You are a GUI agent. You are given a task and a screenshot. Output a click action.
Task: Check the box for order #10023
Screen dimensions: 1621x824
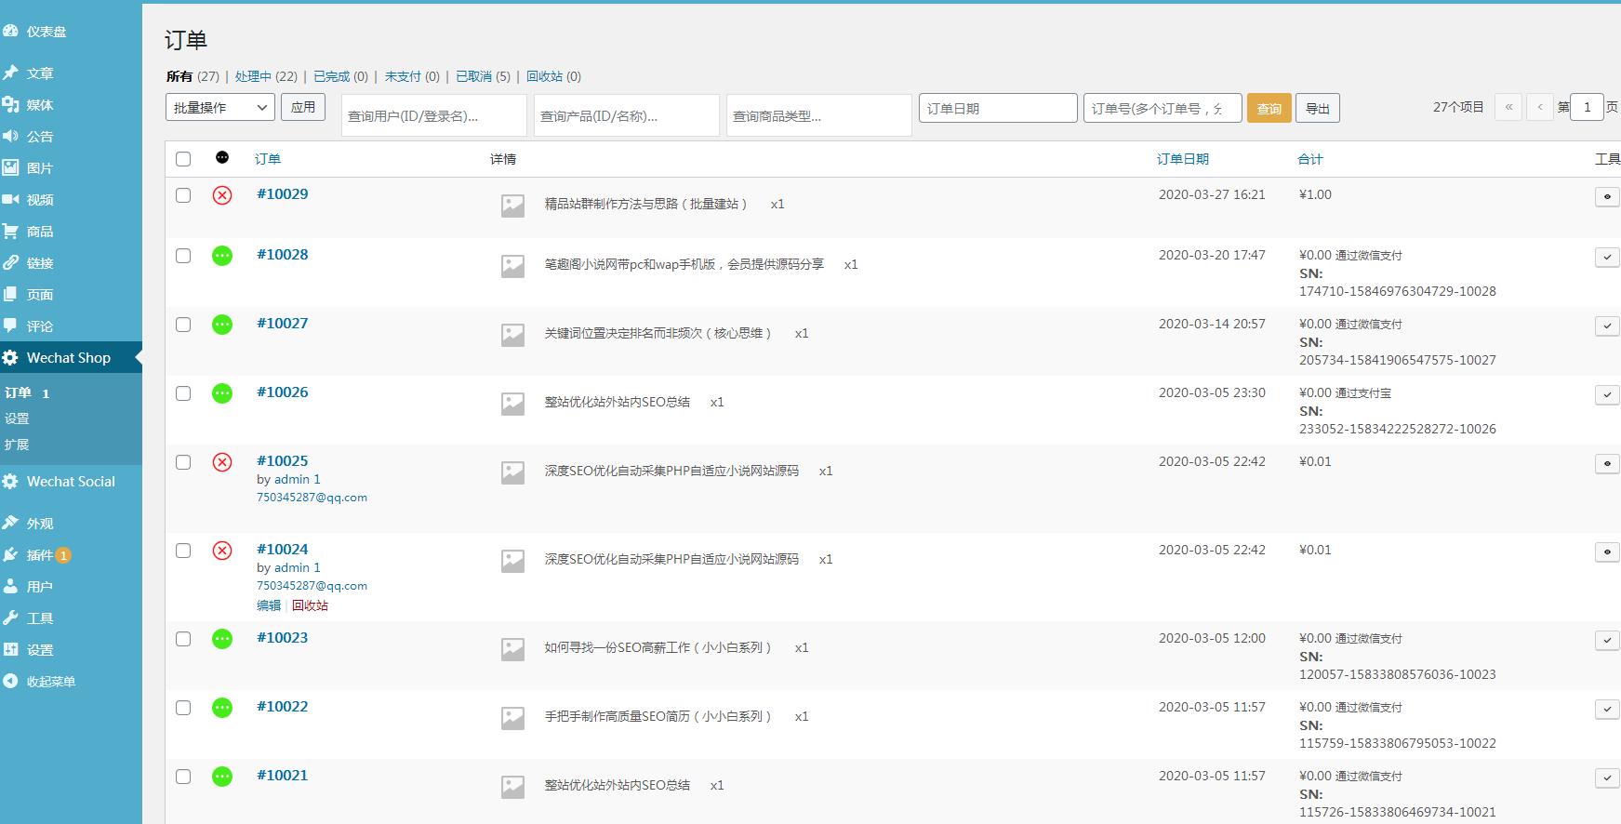183,639
